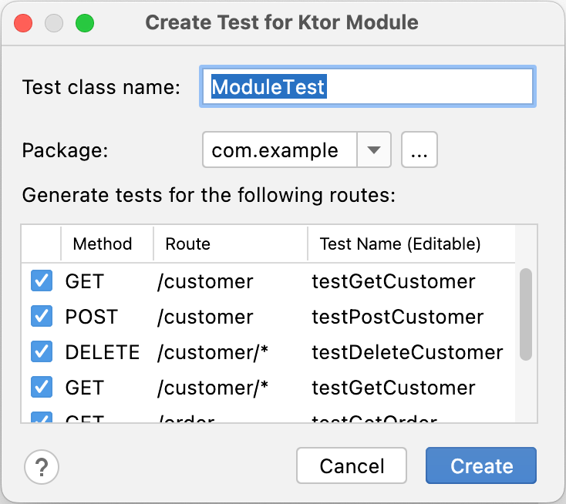Click the Test Name (Editable) column header
The width and height of the screenshot is (566, 504).
[400, 244]
